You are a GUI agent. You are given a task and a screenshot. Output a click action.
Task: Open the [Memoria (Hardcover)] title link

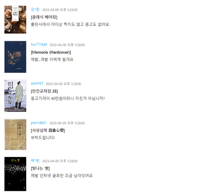[51, 52]
